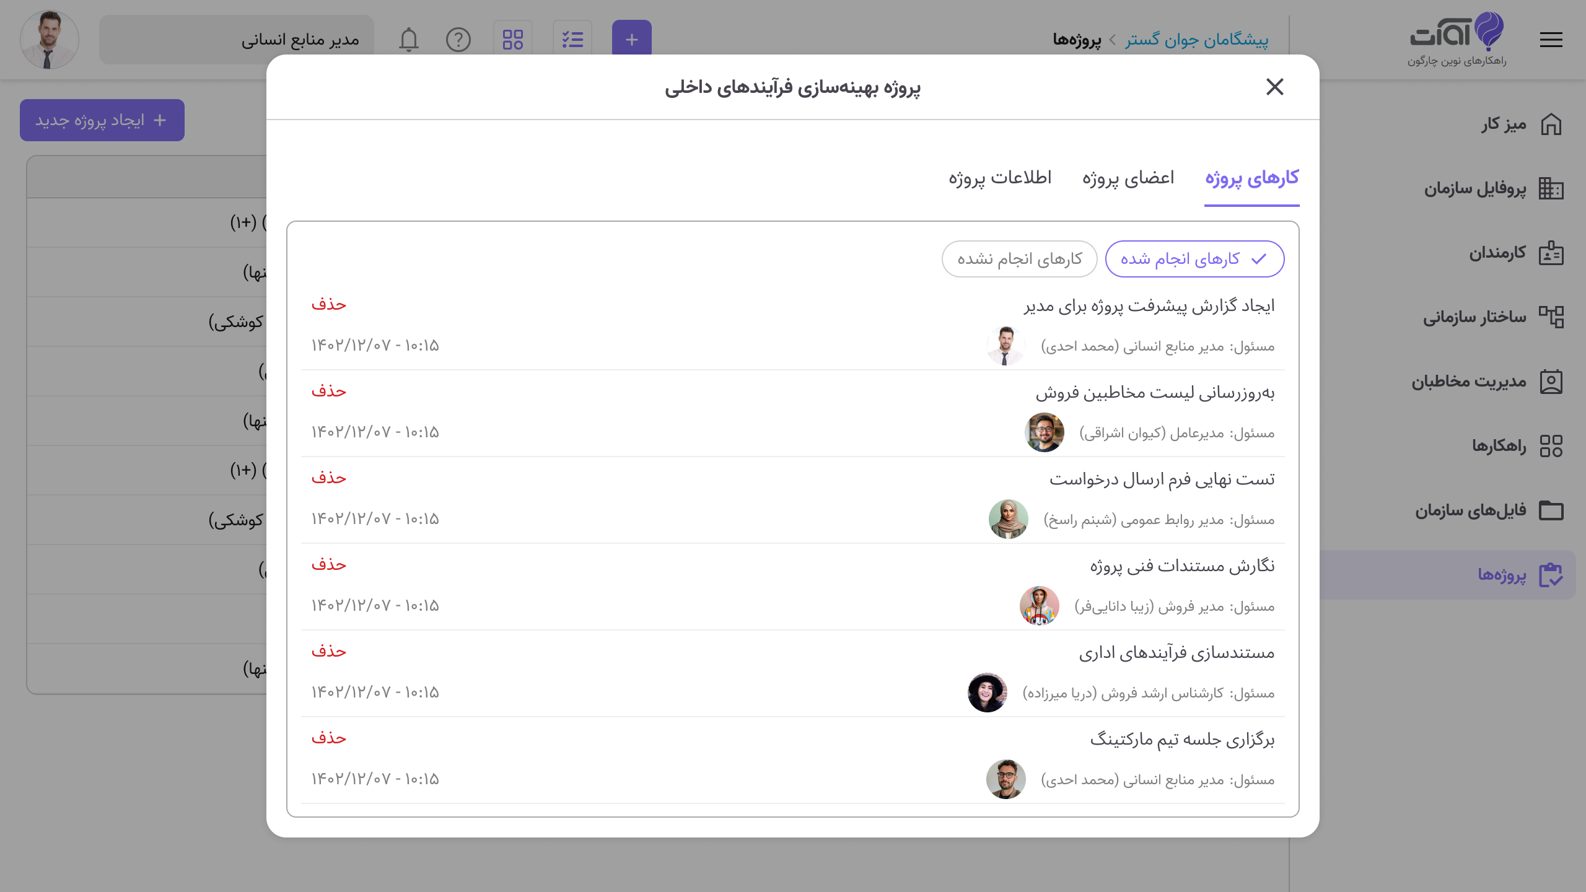Open the ID badge icon for کارمندان

(1551, 253)
